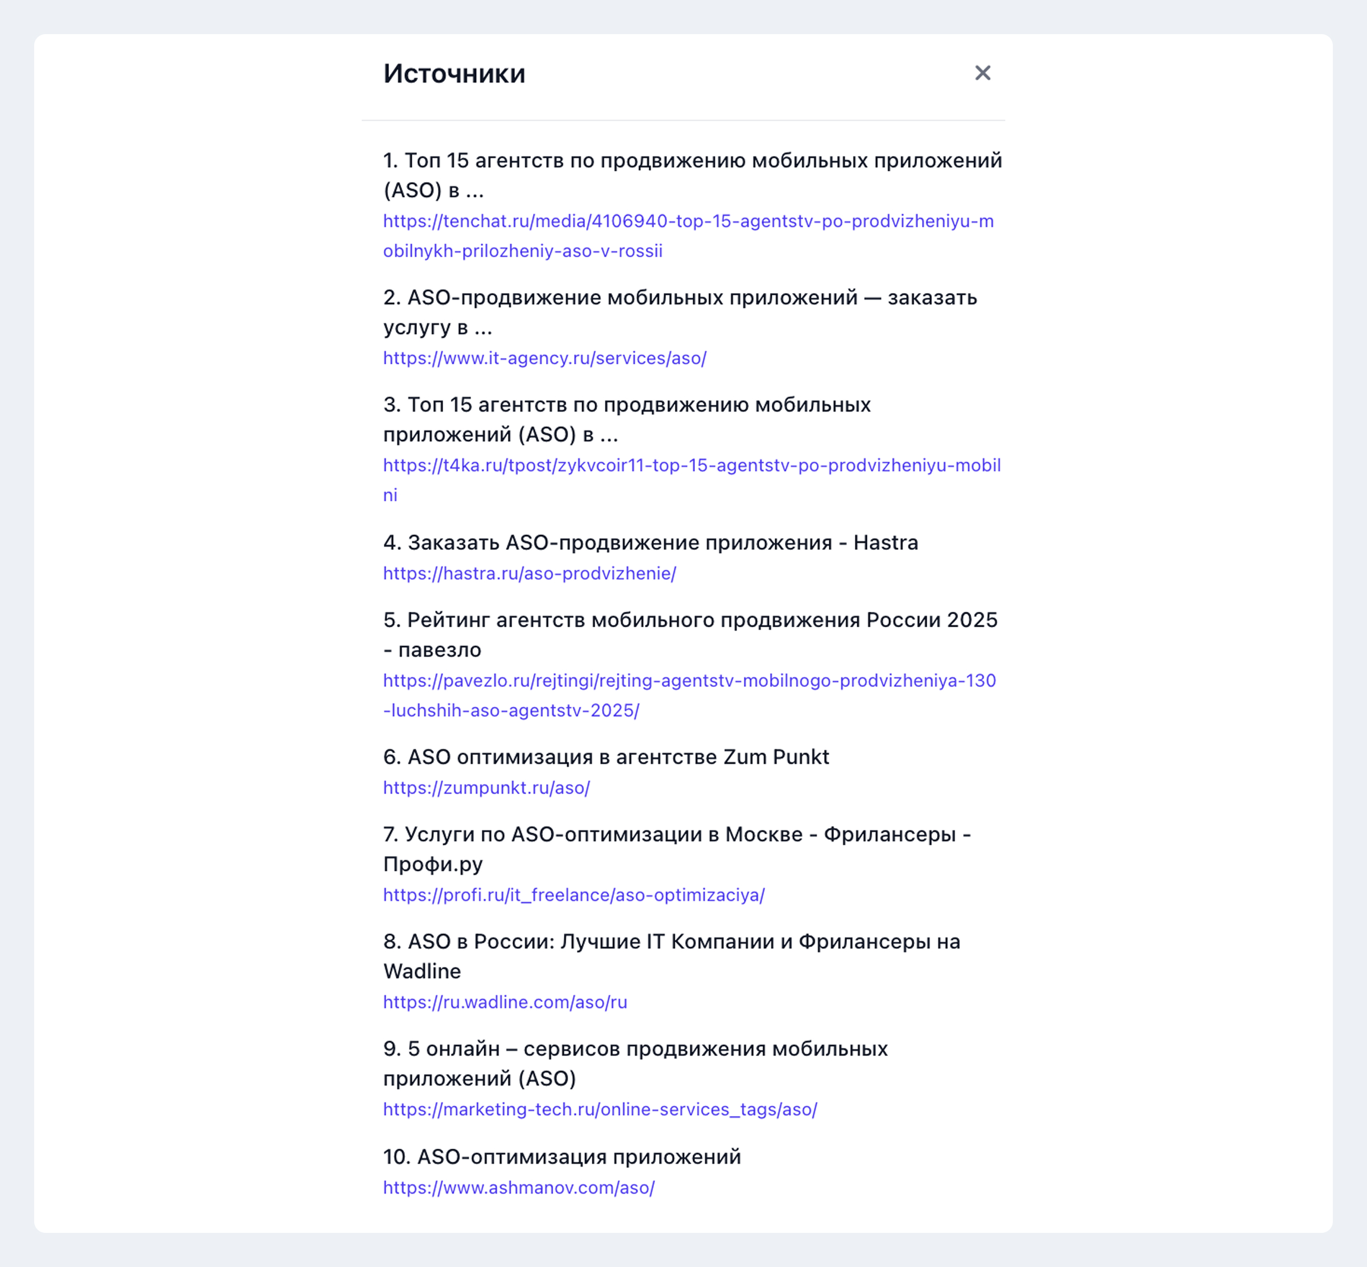The image size is (1367, 1267).
Task: Follow the t4ka.ru tpost link
Action: 691,480
